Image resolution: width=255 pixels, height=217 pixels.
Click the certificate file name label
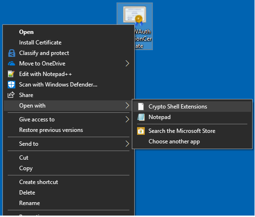pos(143,39)
